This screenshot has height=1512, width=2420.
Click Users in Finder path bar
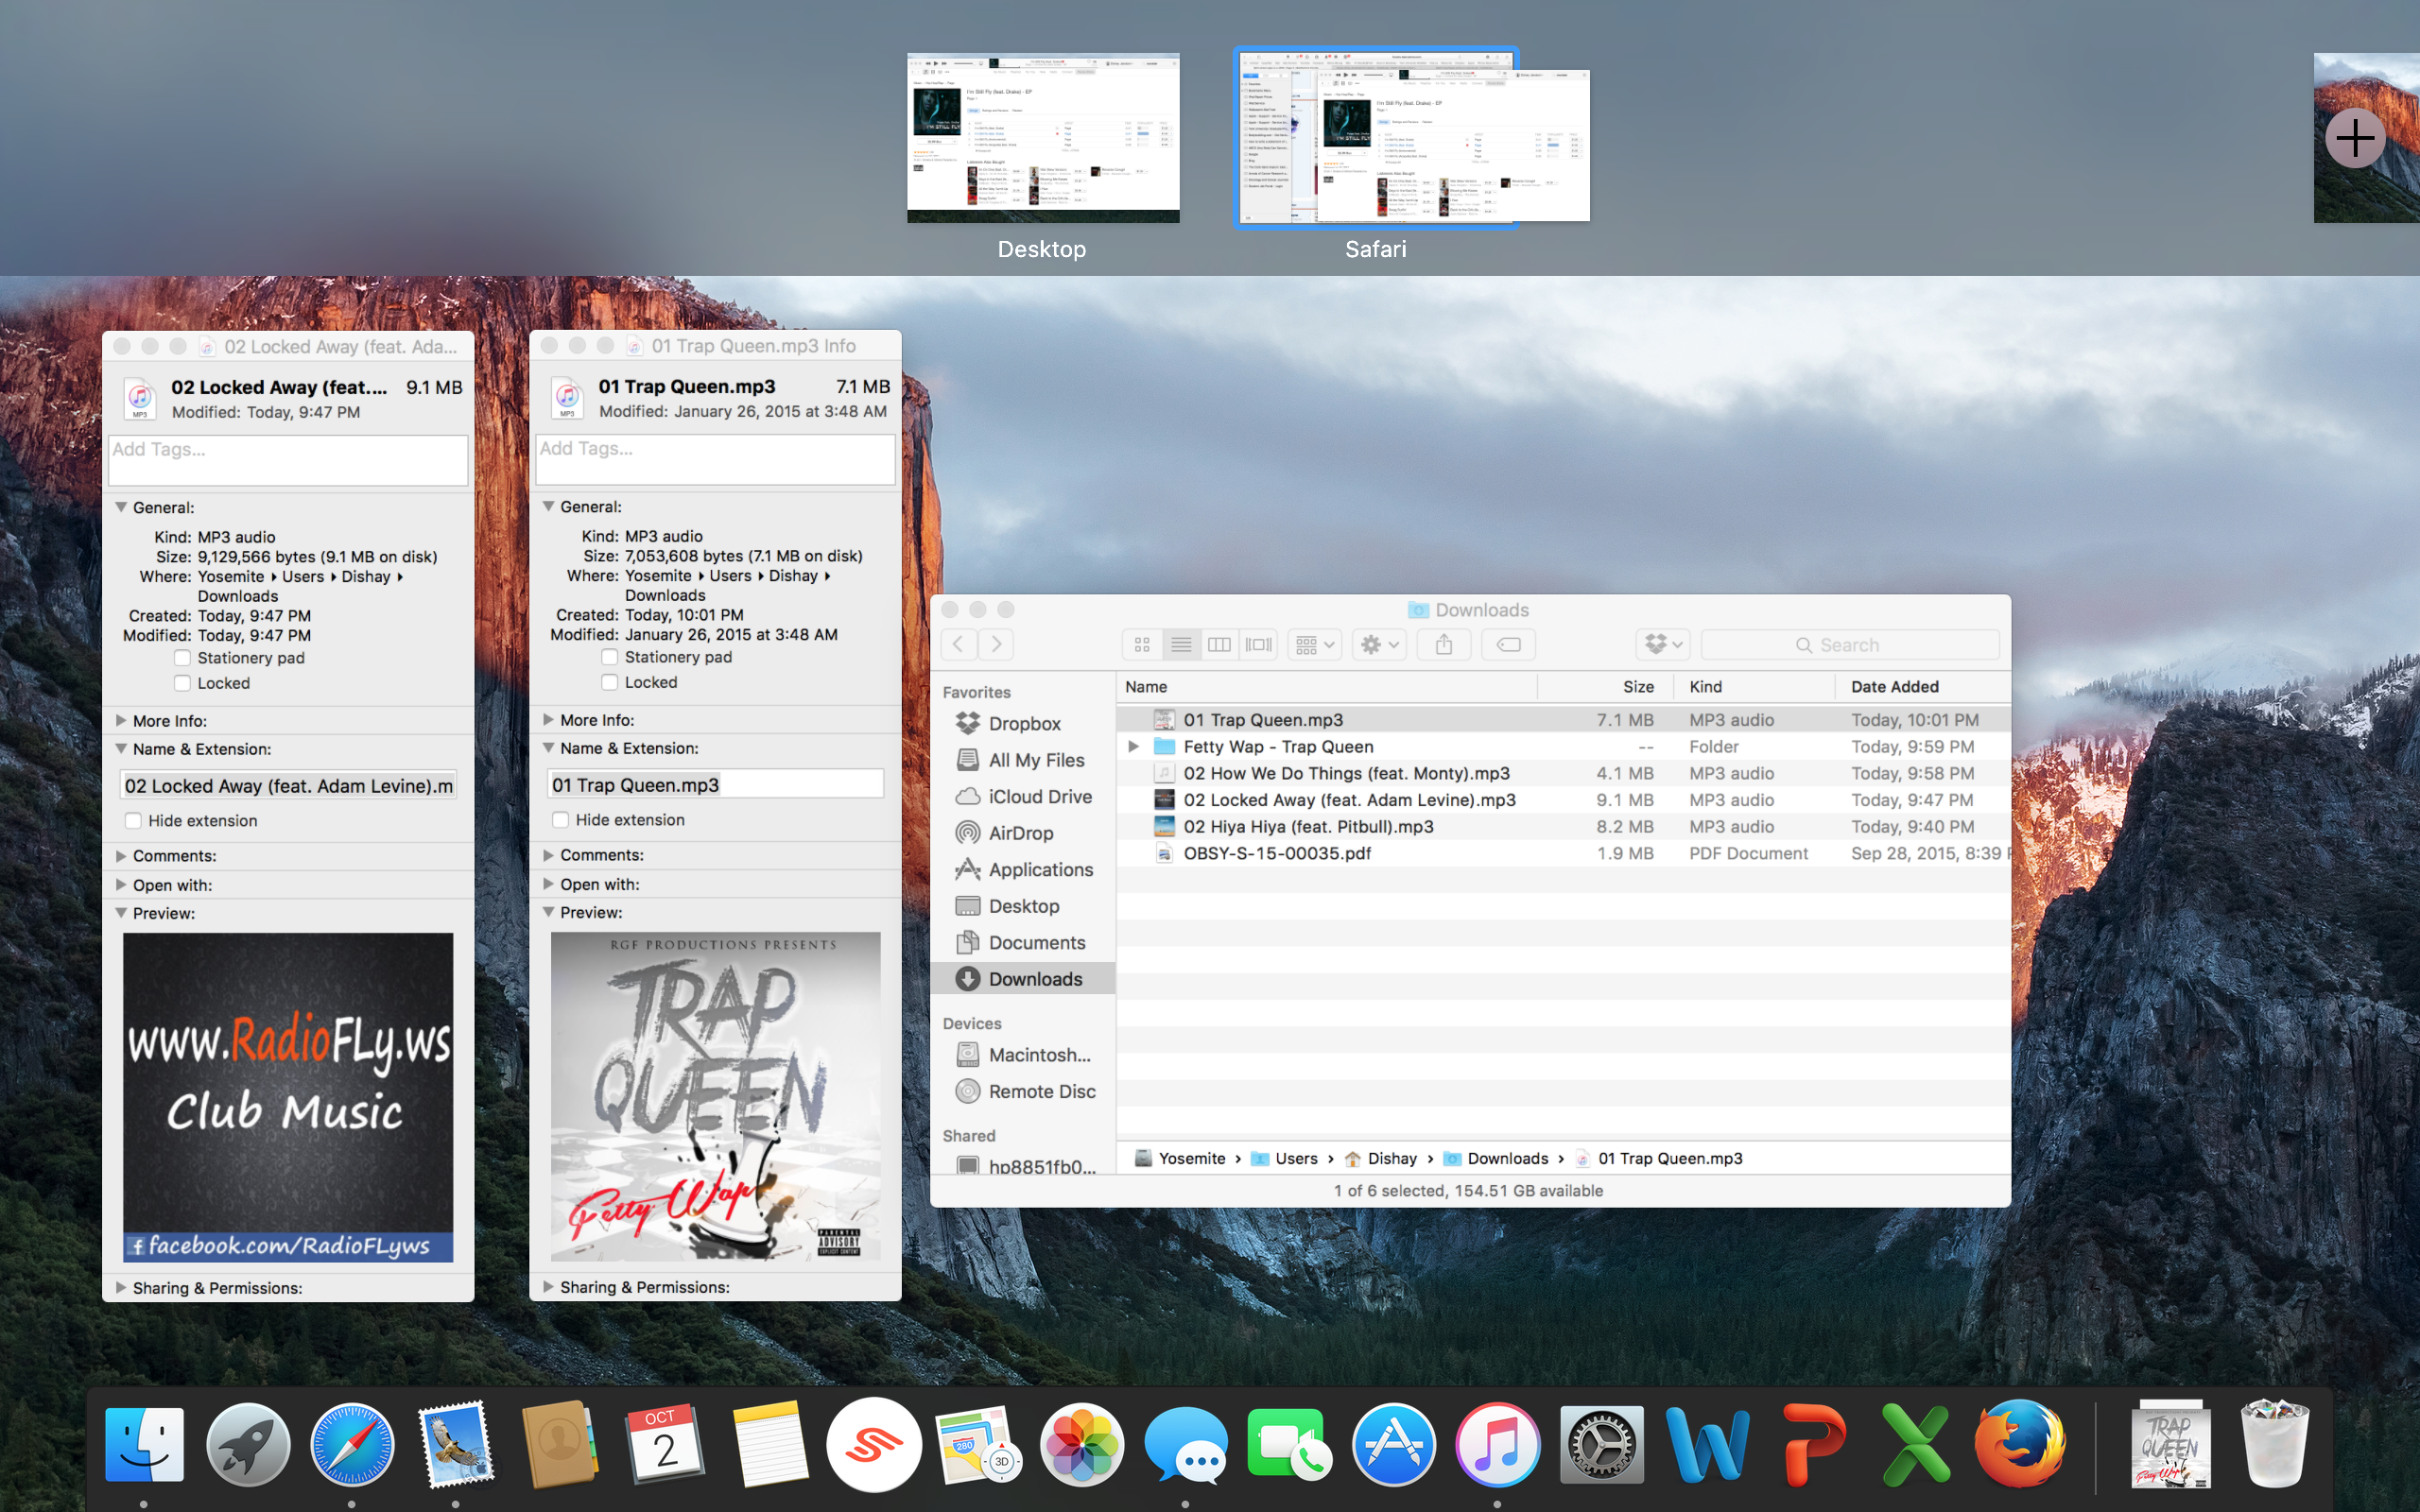click(x=1285, y=1158)
